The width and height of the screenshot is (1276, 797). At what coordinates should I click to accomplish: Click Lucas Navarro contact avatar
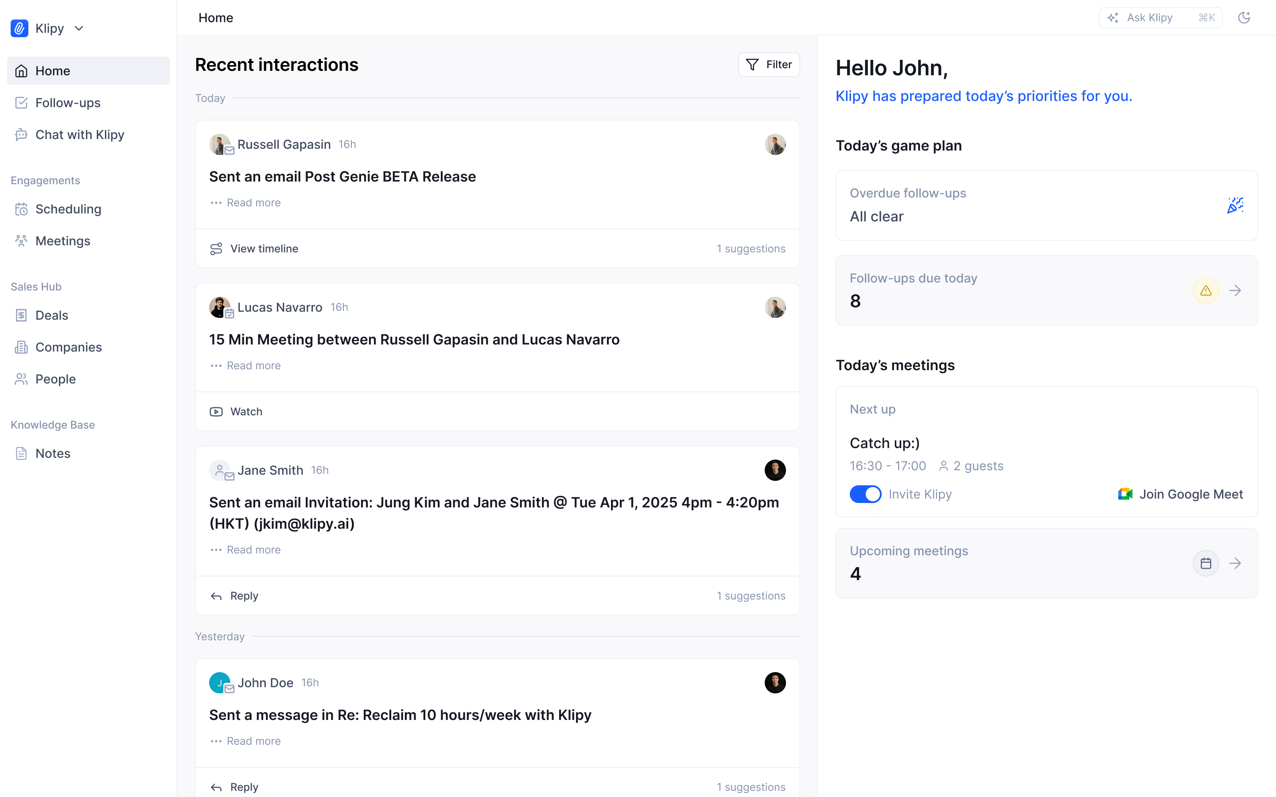coord(219,307)
